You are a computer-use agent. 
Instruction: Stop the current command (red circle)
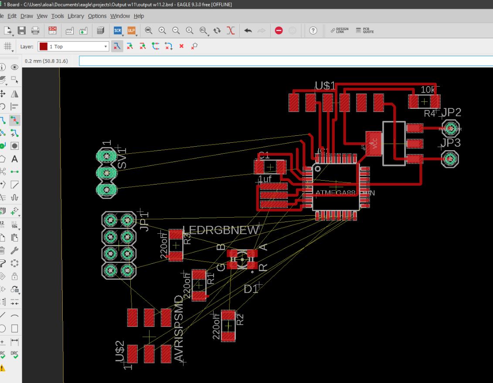279,30
